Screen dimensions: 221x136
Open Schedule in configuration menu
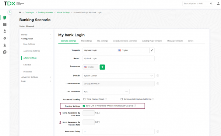(x=27, y=65)
